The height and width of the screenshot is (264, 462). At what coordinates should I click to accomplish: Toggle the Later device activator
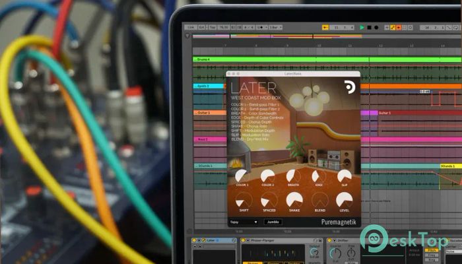[194, 240]
